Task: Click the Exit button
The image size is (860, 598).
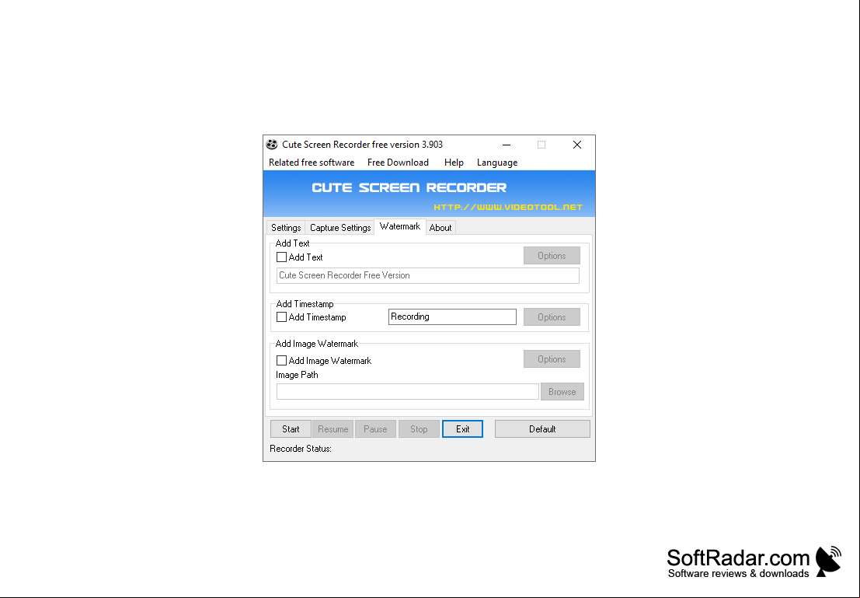Action: [x=462, y=429]
